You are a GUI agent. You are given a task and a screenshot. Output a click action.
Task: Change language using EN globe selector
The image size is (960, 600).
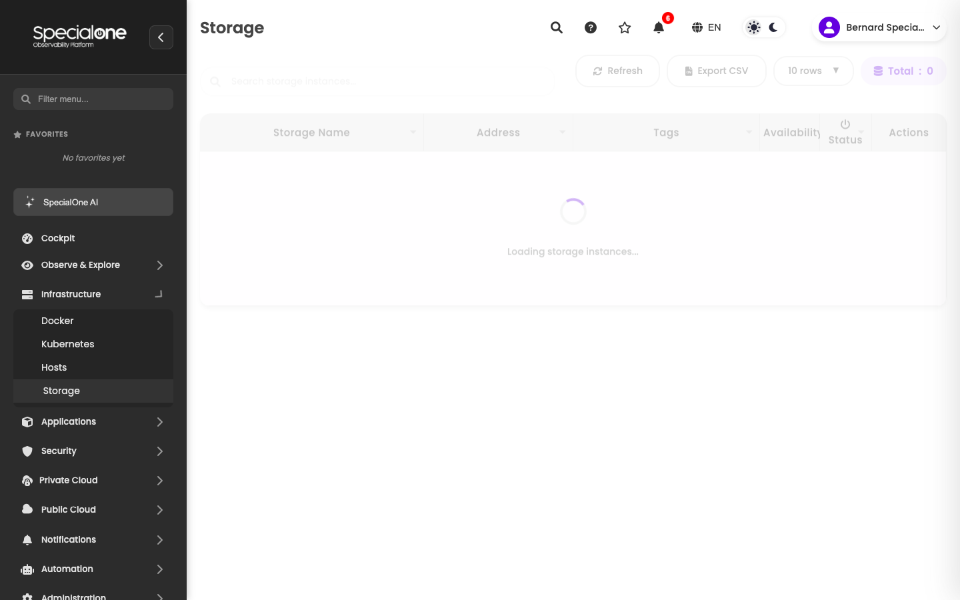(x=707, y=27)
